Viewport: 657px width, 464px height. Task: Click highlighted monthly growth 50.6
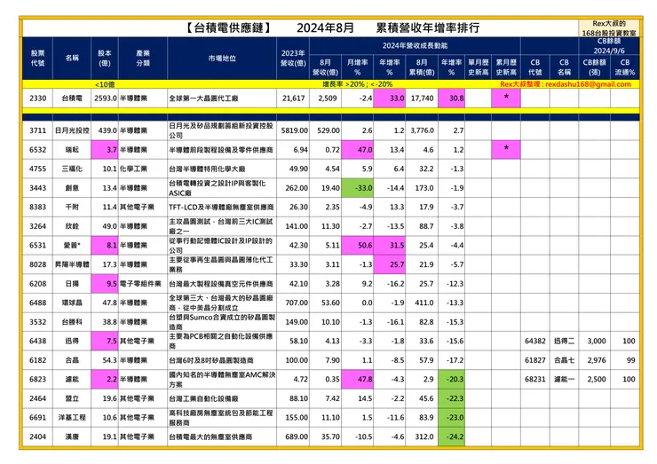[x=358, y=246]
